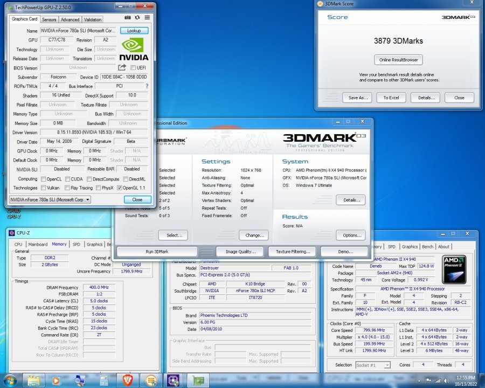Click the GPU-Z refresh icon
485x388 pixels.
[137, 18]
